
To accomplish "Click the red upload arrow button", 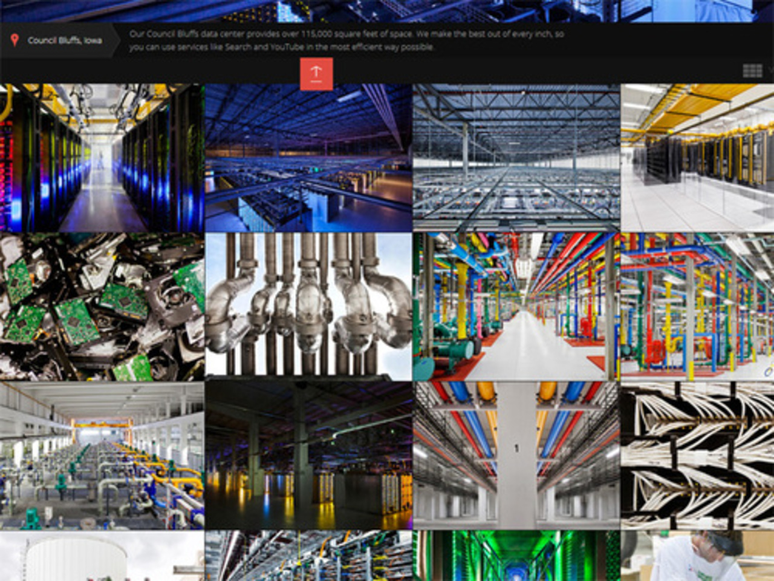I will (x=316, y=74).
